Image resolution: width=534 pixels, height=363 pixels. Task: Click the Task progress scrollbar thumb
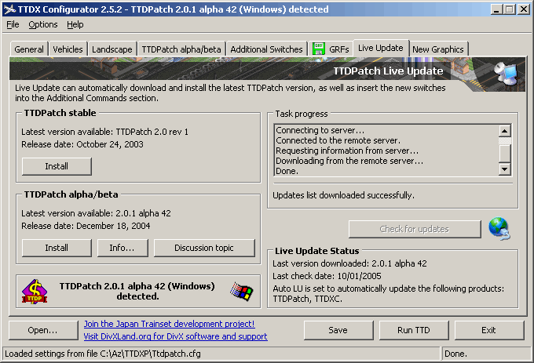pos(504,154)
